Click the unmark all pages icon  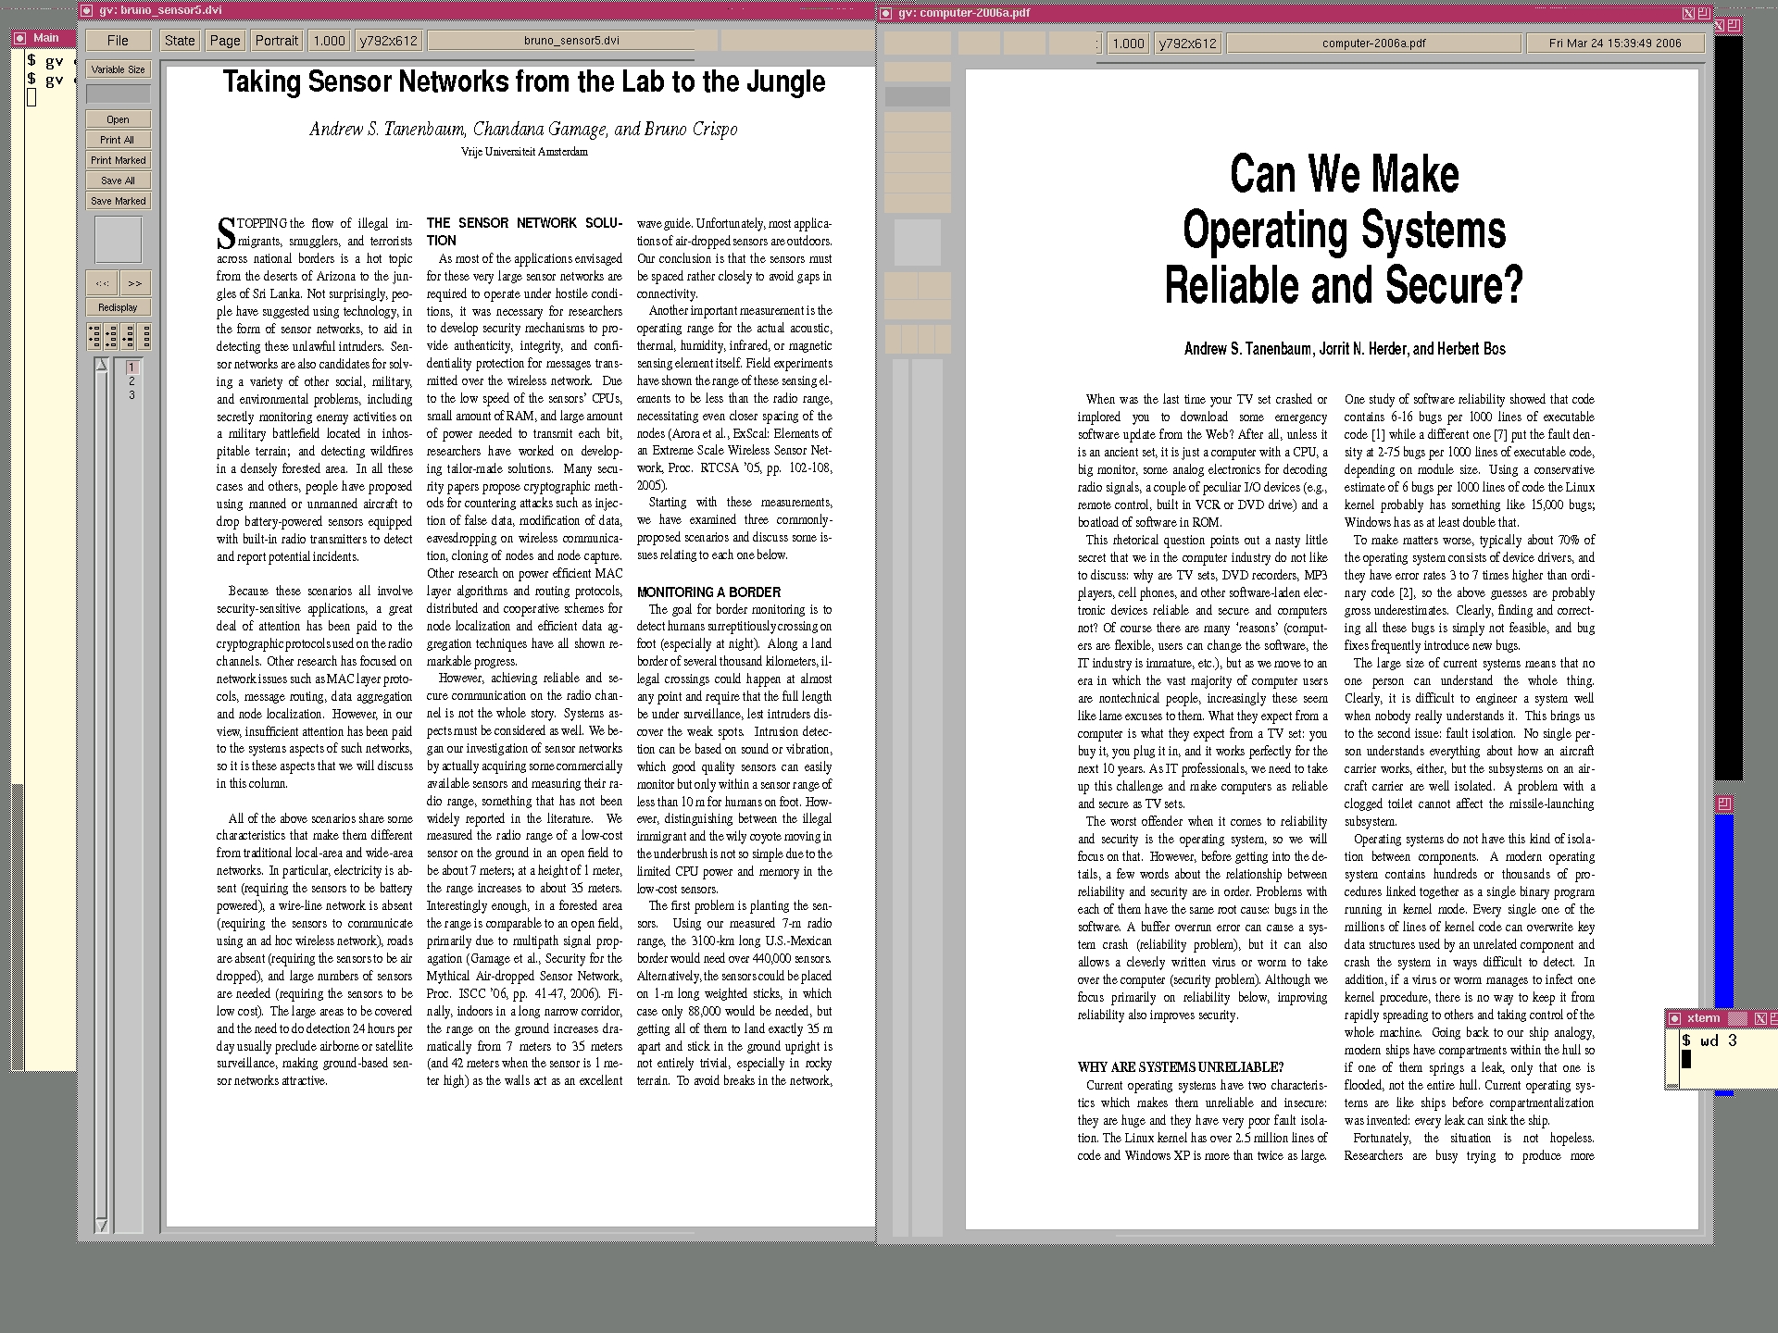coord(145,336)
